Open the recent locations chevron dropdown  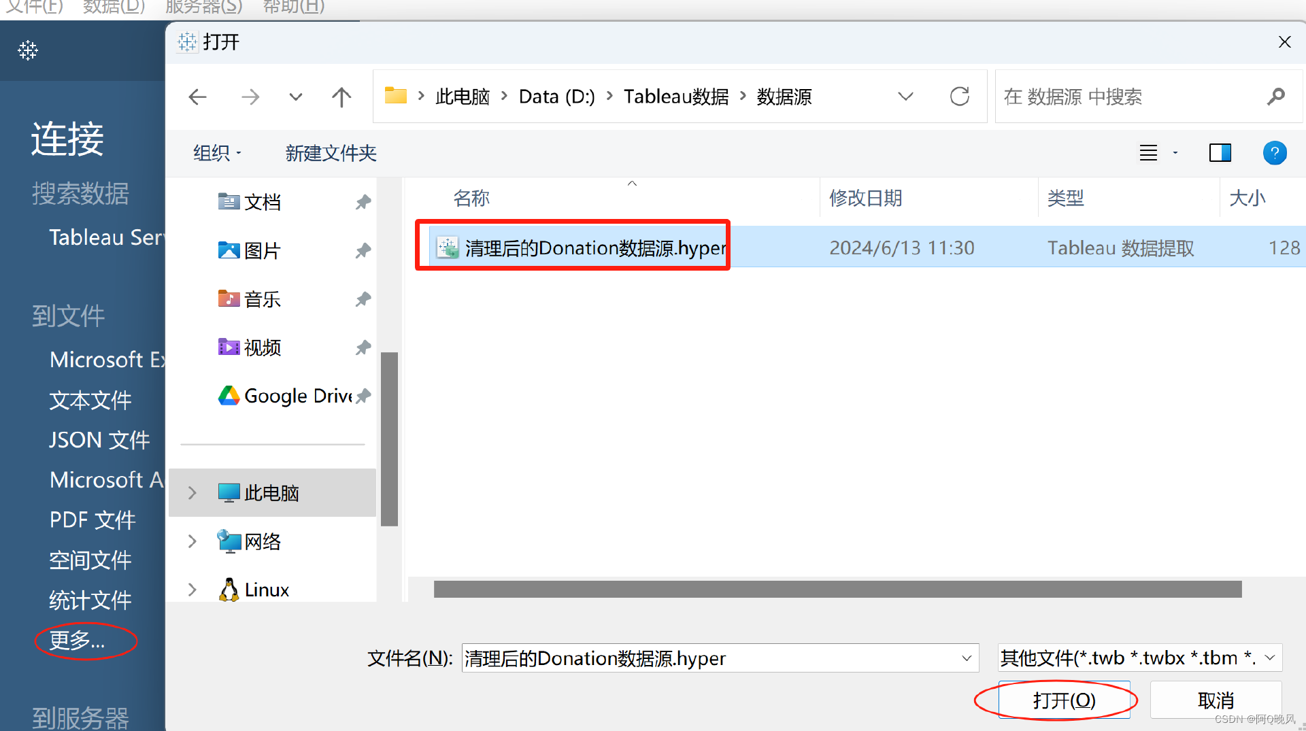[x=295, y=97]
